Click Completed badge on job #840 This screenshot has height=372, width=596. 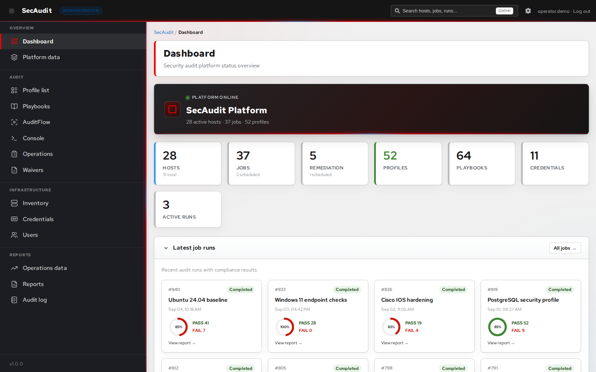pyautogui.click(x=240, y=290)
